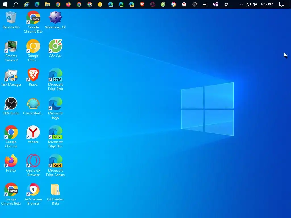
Task: Launch AVG Secure Browser from the taskbar
Action: click(174, 4)
